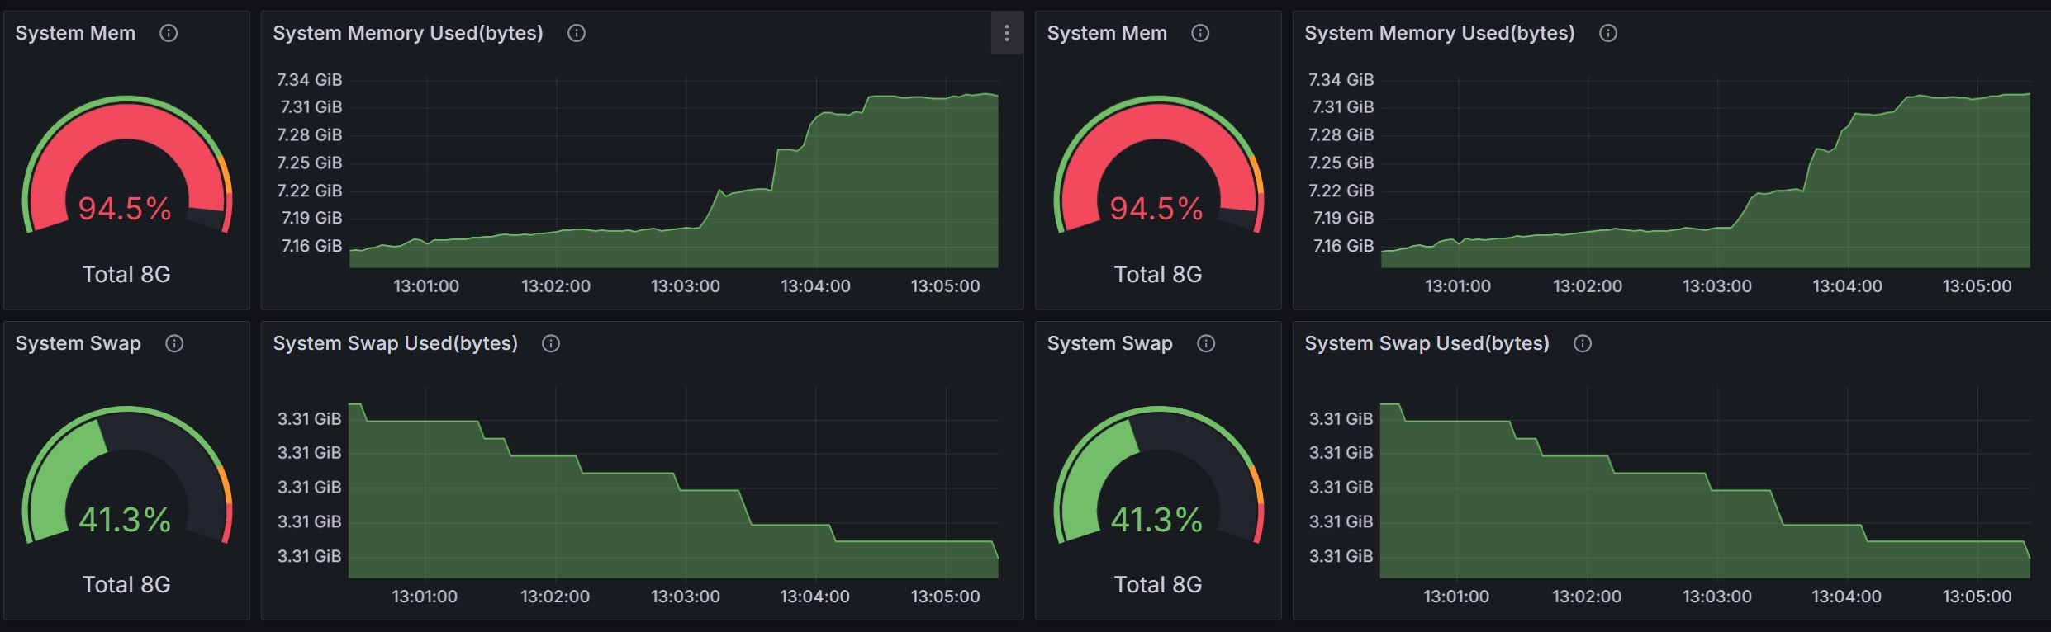Click info icon beside left System Swap Used(bytes)
This screenshot has width=2051, height=632.
[x=551, y=343]
